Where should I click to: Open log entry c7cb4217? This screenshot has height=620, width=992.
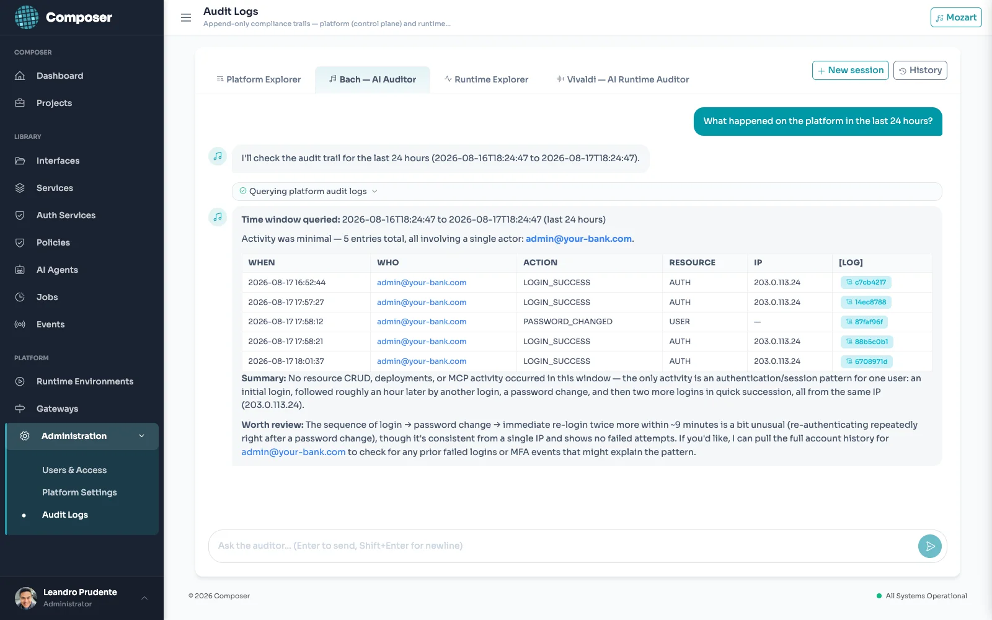[x=866, y=283]
